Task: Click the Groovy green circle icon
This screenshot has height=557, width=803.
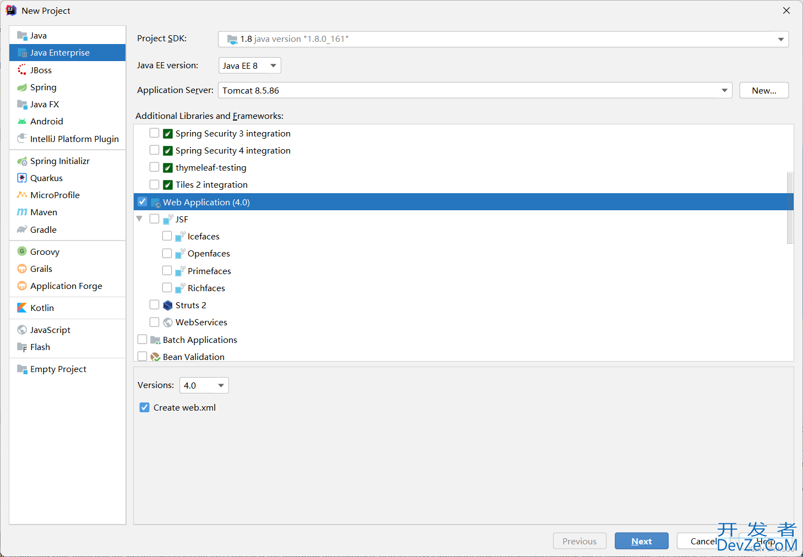Action: coord(22,252)
